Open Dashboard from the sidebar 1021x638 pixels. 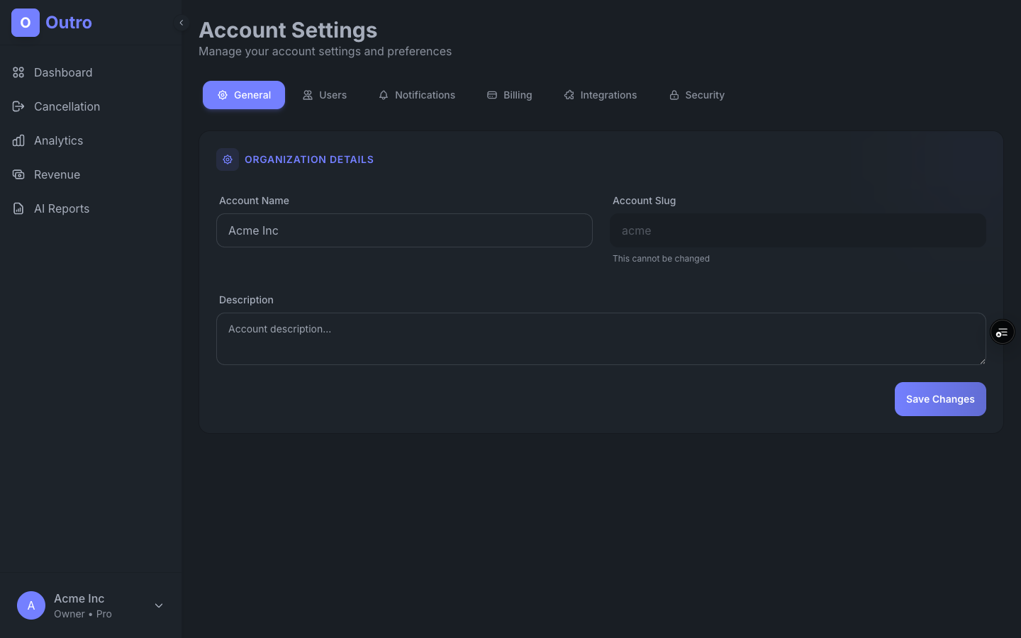(91, 72)
